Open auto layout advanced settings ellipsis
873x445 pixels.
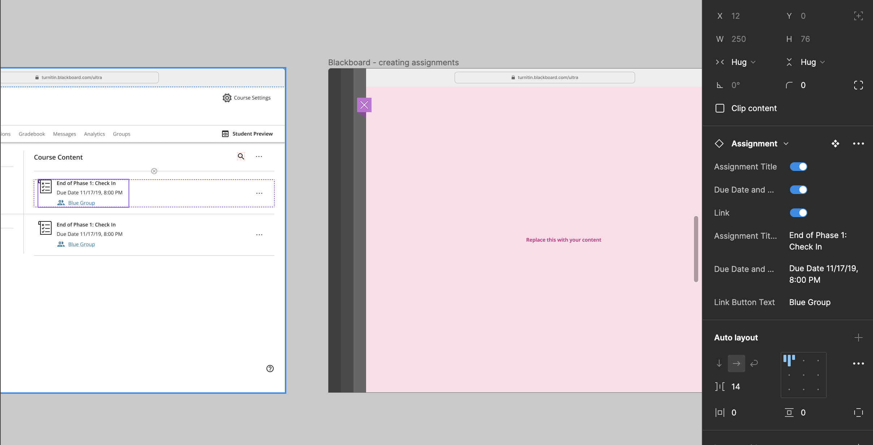858,364
